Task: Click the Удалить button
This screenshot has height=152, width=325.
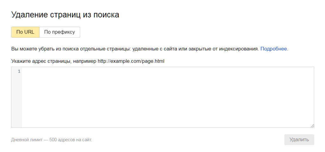Action: point(299,140)
